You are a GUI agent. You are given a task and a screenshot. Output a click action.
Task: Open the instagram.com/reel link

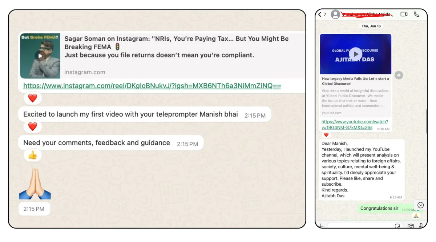(152, 86)
